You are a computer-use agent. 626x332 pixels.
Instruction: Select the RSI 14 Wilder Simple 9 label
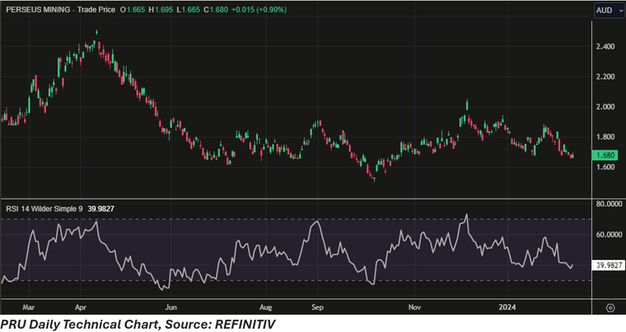(44, 209)
